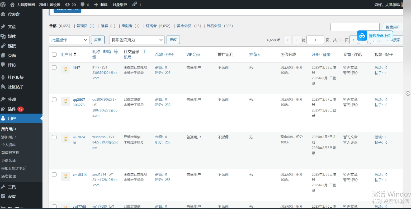
Task: Open 设置 settings menu
Action: pos(21,196)
